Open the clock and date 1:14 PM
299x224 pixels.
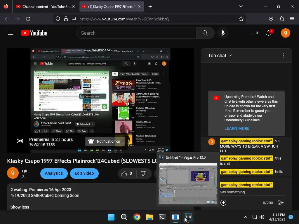(x=277, y=217)
